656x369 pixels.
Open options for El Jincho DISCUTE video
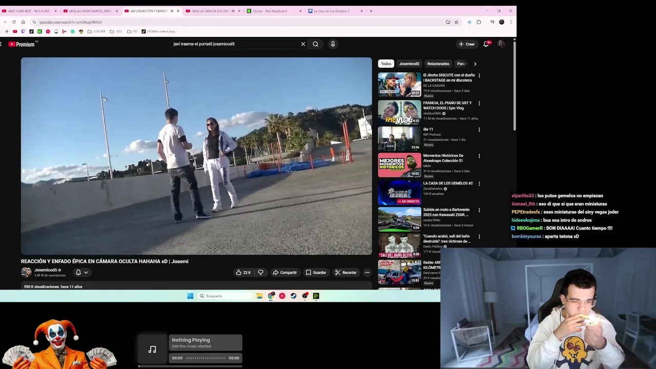(x=479, y=75)
